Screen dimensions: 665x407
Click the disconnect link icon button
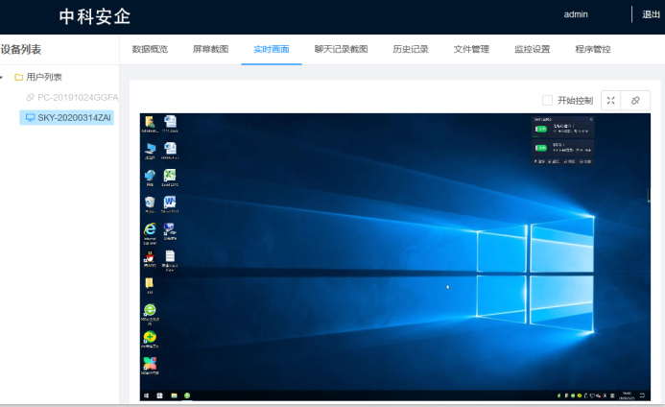pos(635,101)
